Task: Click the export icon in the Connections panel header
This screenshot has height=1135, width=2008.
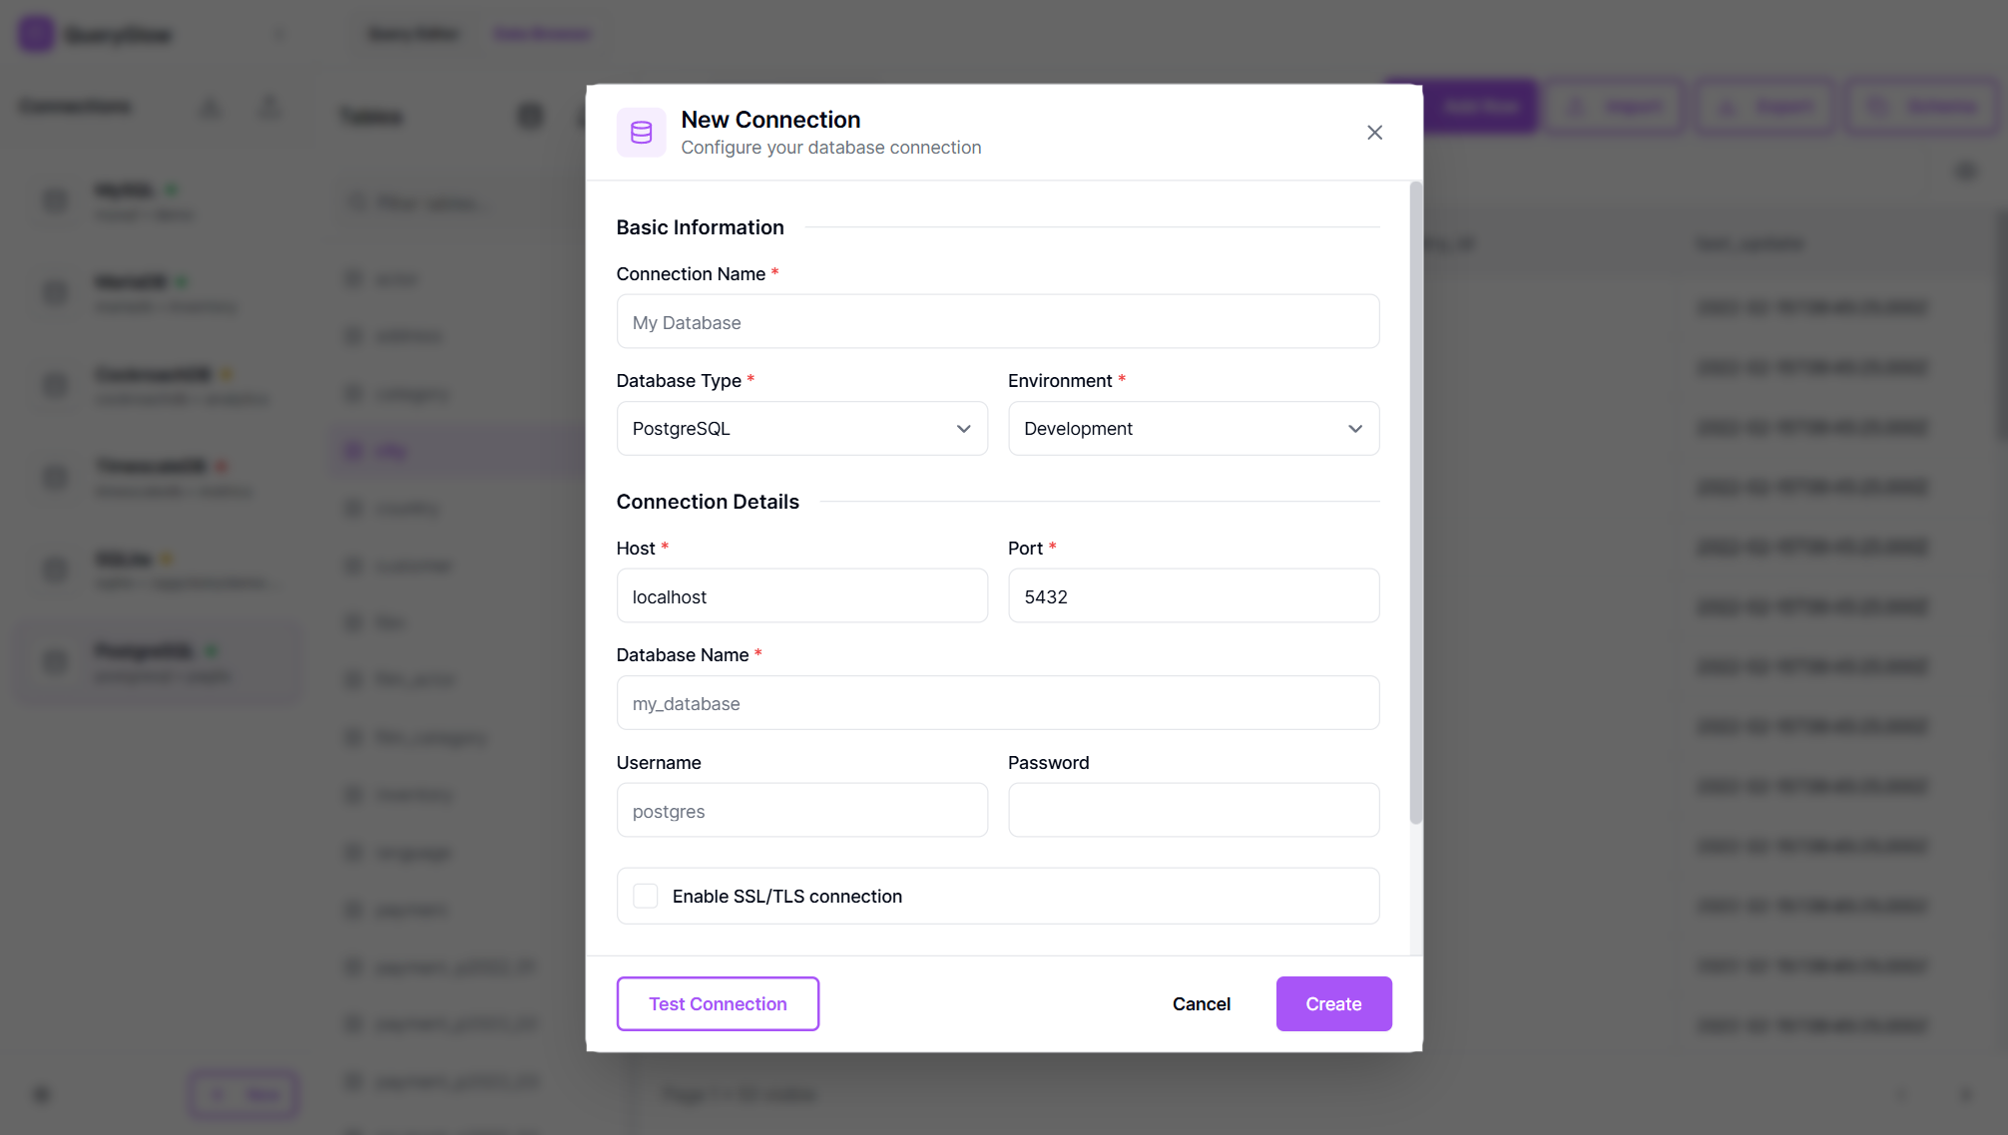Action: tap(268, 106)
